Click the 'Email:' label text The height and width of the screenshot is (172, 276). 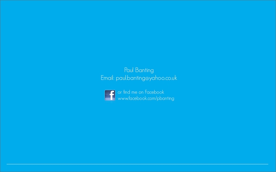click(x=108, y=78)
